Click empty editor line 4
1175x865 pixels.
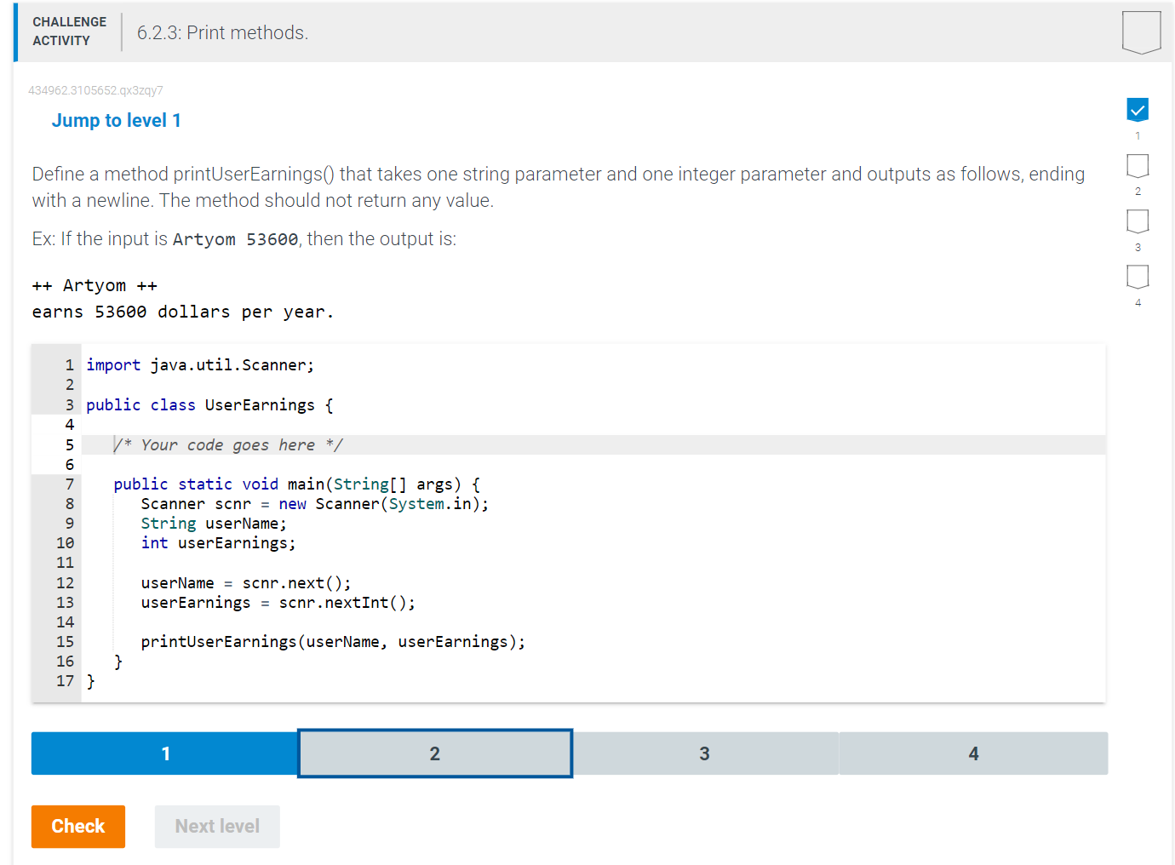(593, 425)
